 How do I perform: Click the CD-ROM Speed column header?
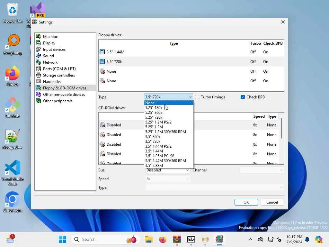[x=259, y=116]
